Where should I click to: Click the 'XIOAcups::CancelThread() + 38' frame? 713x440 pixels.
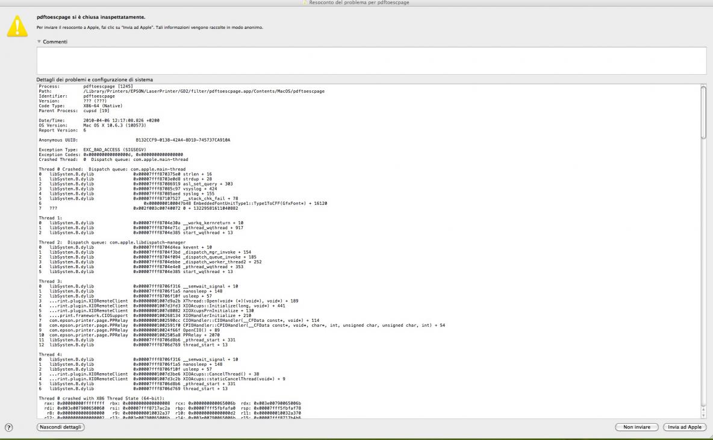point(149,374)
